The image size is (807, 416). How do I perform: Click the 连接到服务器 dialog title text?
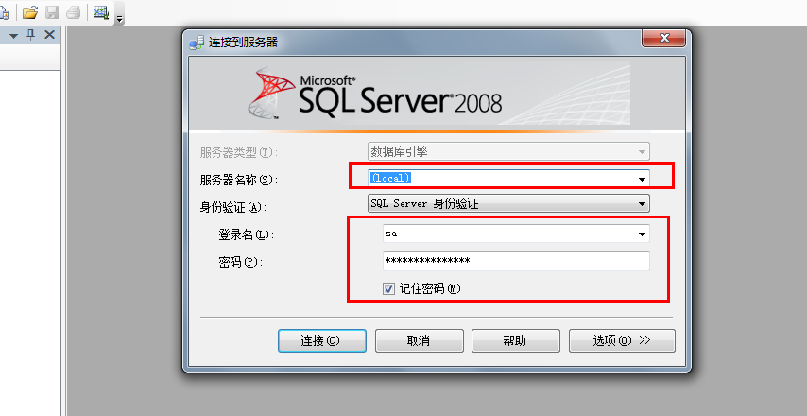point(243,43)
